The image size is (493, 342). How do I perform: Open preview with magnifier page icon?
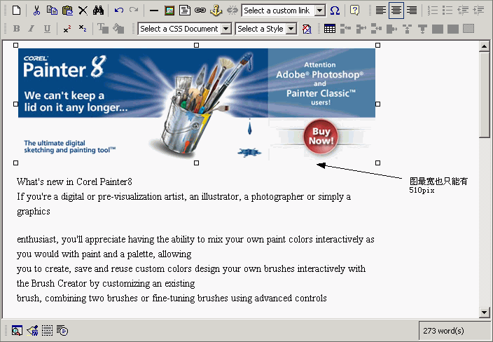[x=17, y=330]
